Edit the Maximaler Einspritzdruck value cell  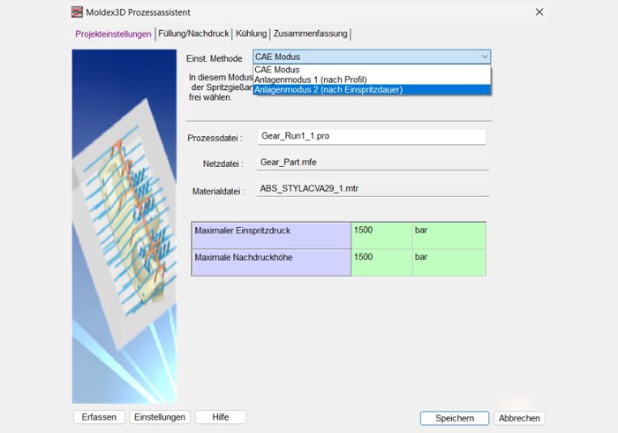(x=381, y=235)
